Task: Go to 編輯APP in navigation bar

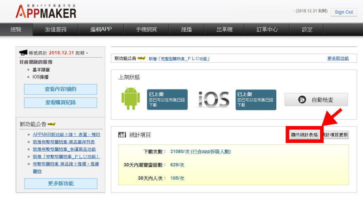Action: (101, 30)
